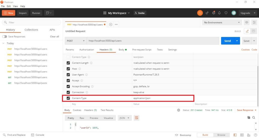Image resolution: width=259 pixels, height=138 pixels.
Task: Switch to the APIs tab
Action: click(x=52, y=30)
